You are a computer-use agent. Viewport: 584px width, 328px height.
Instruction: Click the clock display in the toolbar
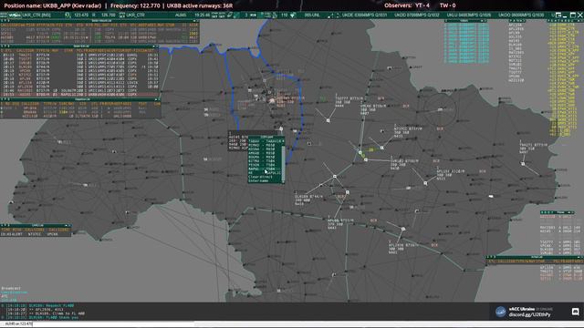(203, 15)
